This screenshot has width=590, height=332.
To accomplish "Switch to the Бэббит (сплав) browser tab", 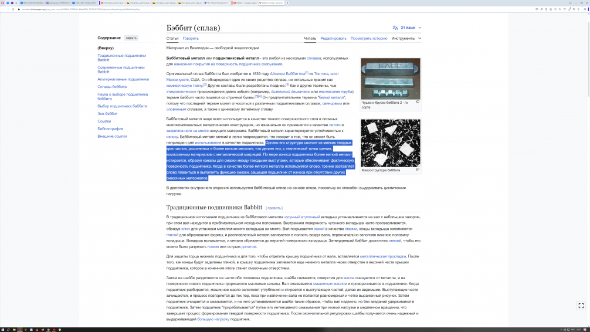I will pyautogui.click(x=271, y=3).
